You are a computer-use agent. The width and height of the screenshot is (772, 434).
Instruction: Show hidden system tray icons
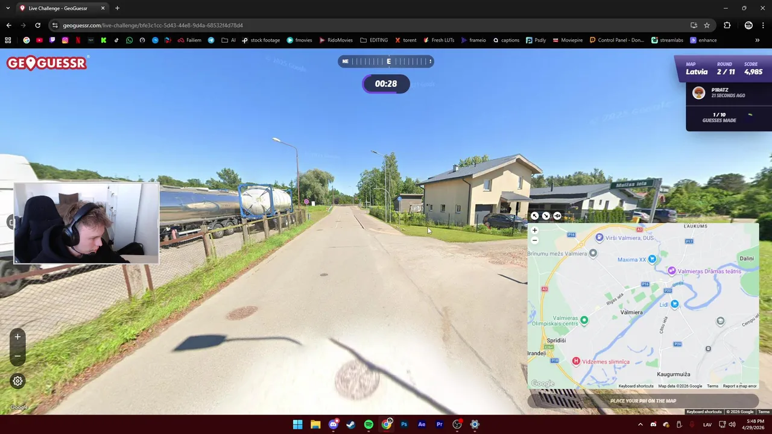(x=640, y=424)
